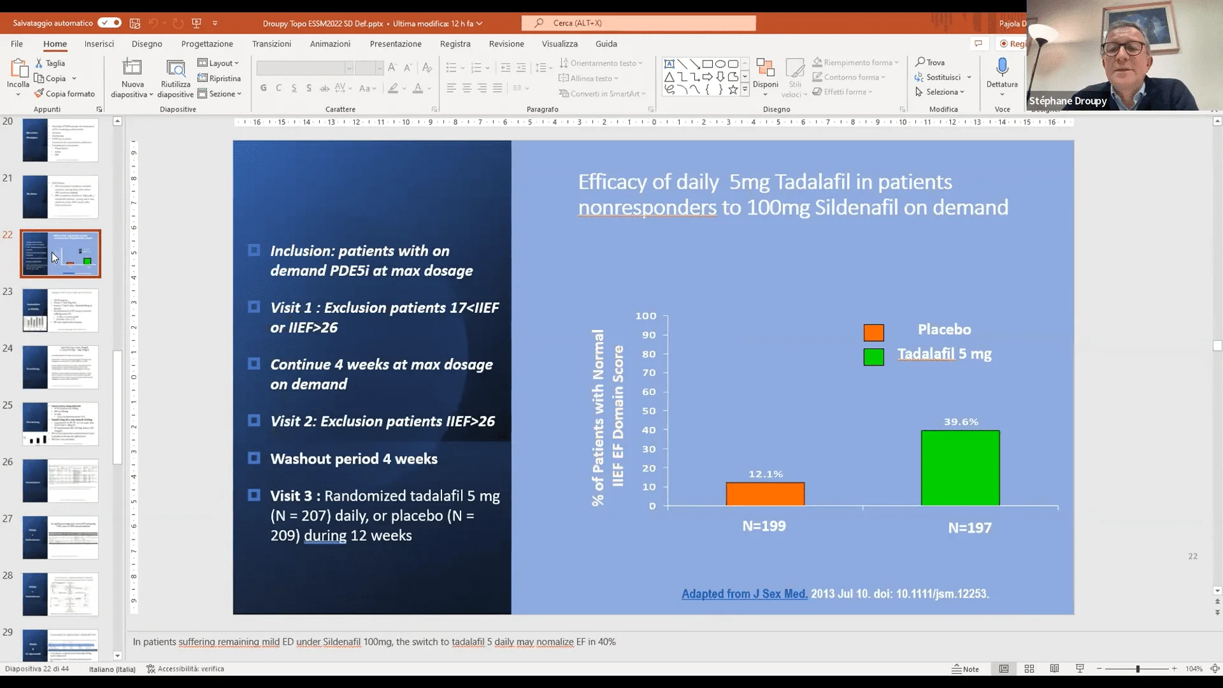The width and height of the screenshot is (1223, 688).
Task: Click the Save icon in title bar
Action: (x=135, y=23)
